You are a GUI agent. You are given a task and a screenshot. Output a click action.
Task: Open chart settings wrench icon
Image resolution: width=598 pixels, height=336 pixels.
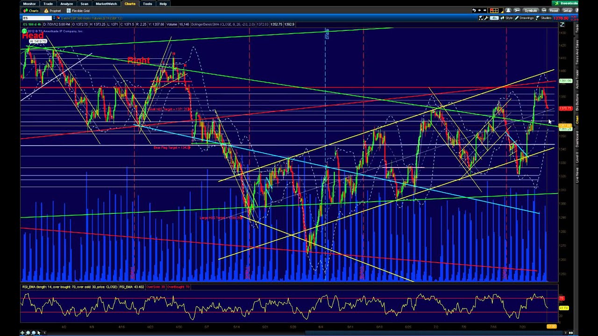(486, 18)
